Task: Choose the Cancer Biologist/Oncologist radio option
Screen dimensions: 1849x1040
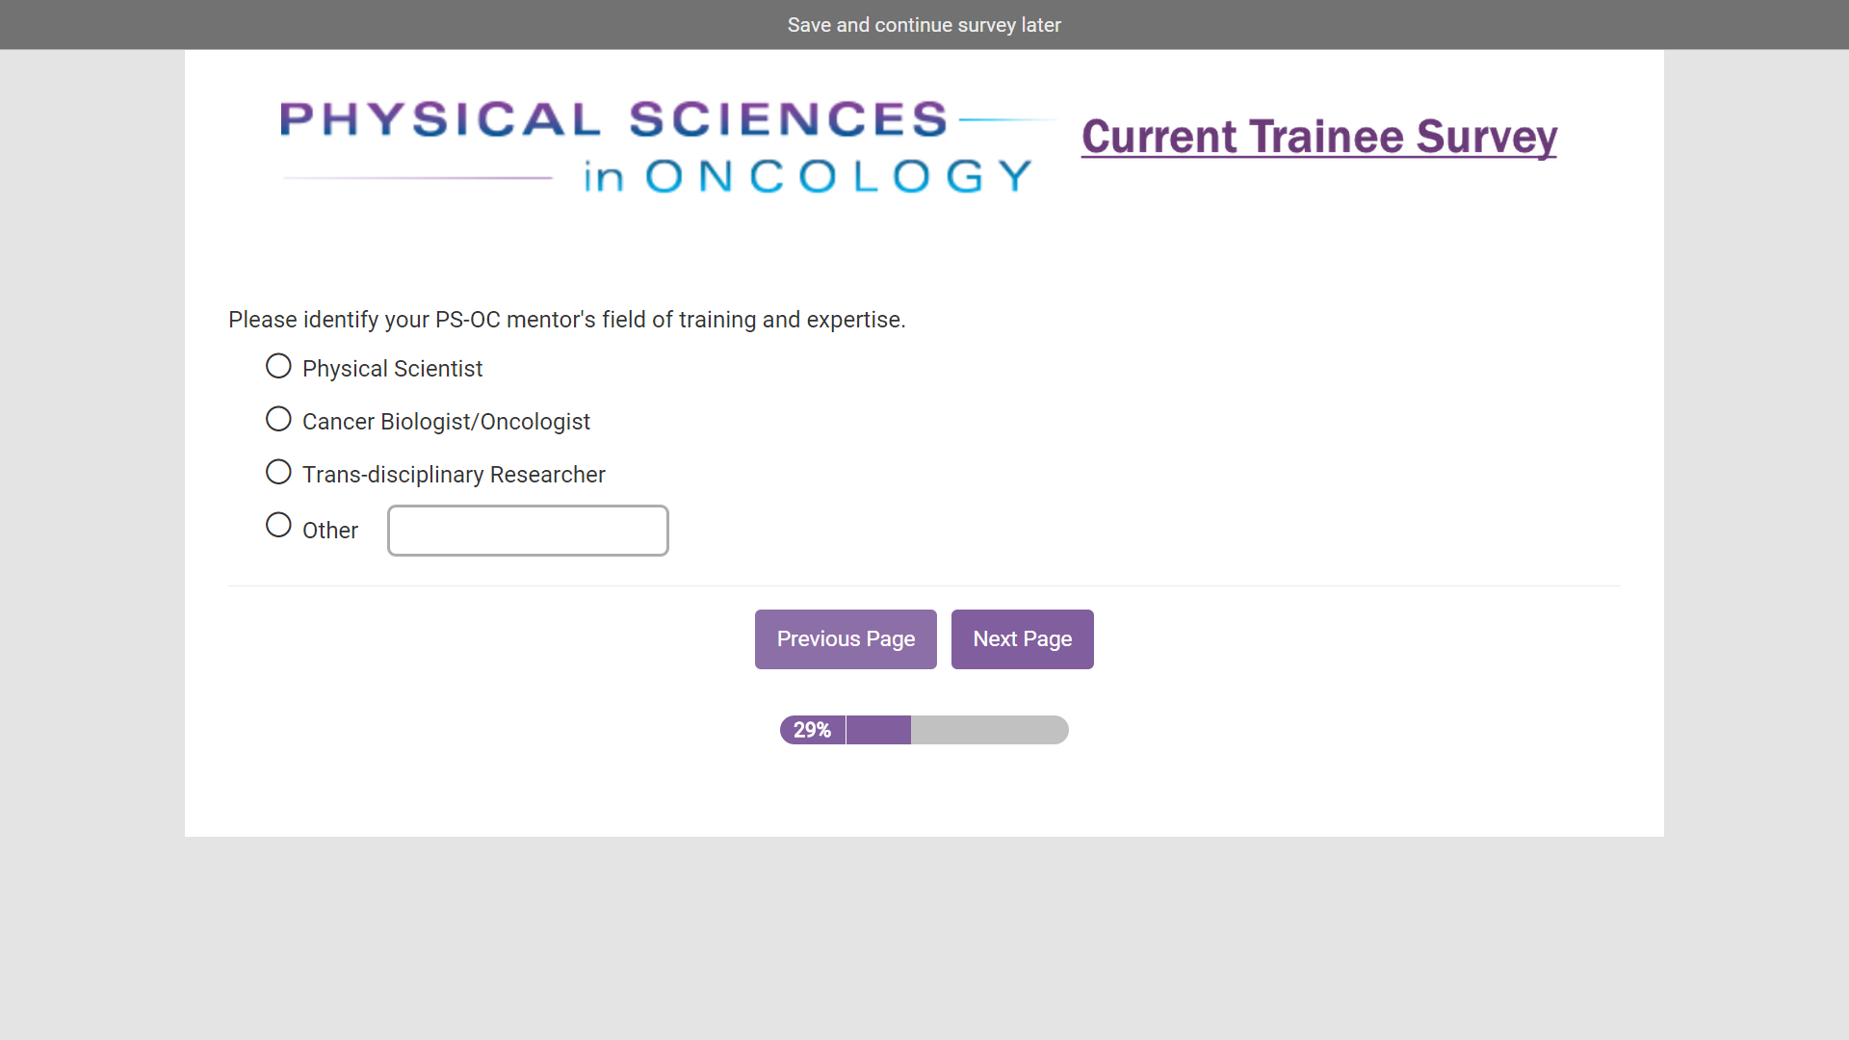Action: pyautogui.click(x=278, y=420)
